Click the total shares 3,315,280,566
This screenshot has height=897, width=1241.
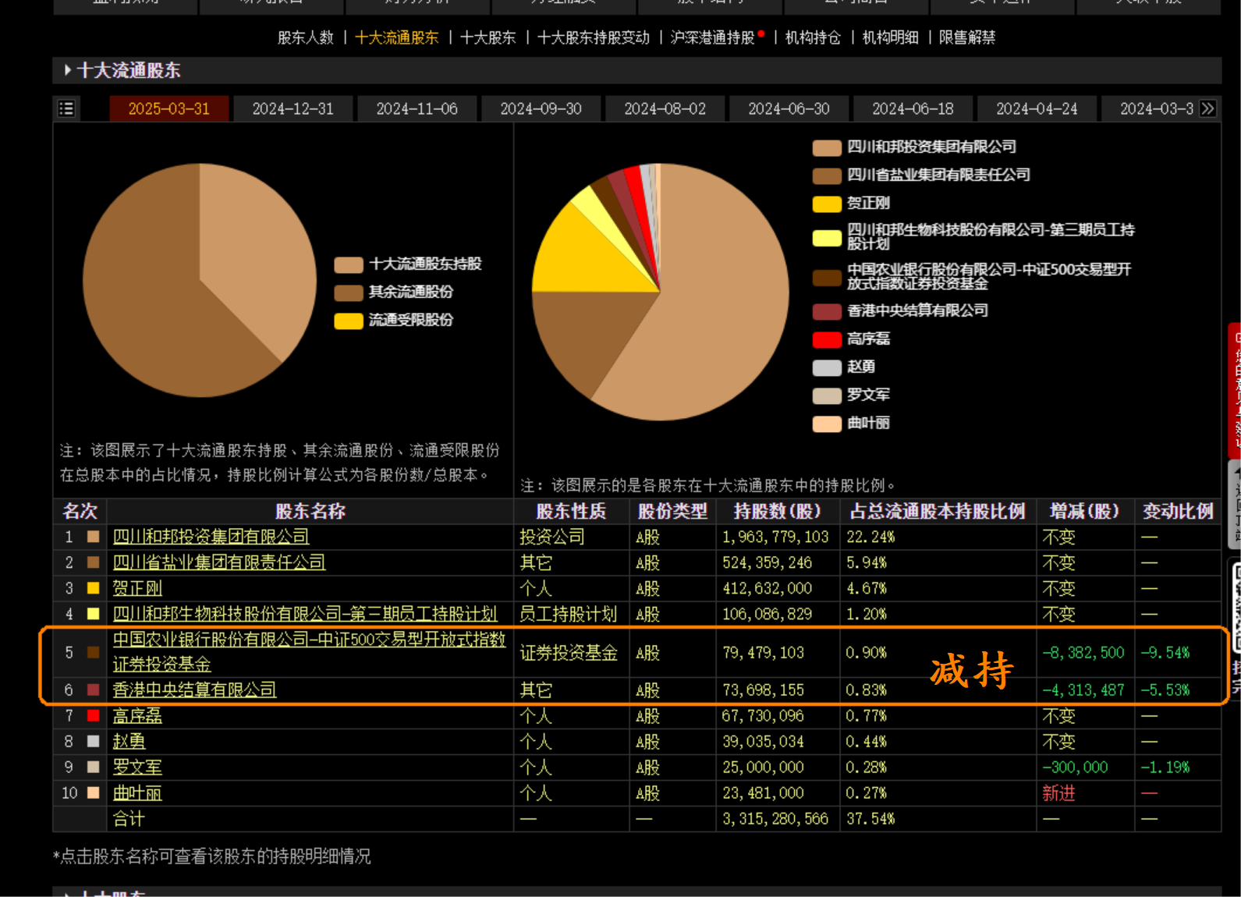coord(775,818)
